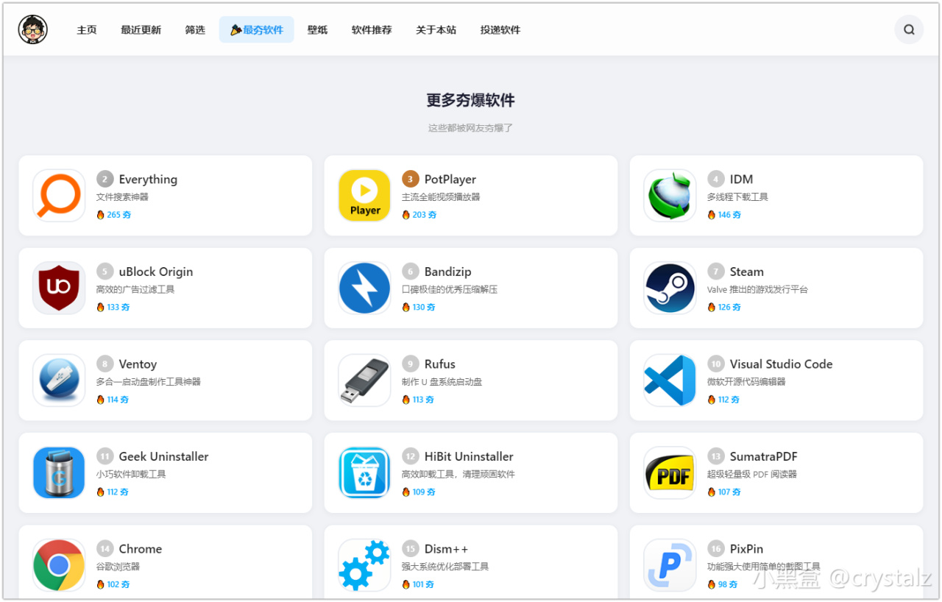This screenshot has width=942, height=602.
Task: Click the '文件搜索神器' description text
Action: click(123, 196)
